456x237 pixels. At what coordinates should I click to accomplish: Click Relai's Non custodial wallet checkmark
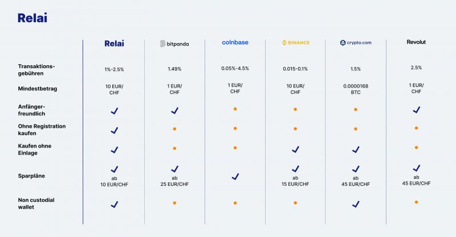[x=115, y=205]
